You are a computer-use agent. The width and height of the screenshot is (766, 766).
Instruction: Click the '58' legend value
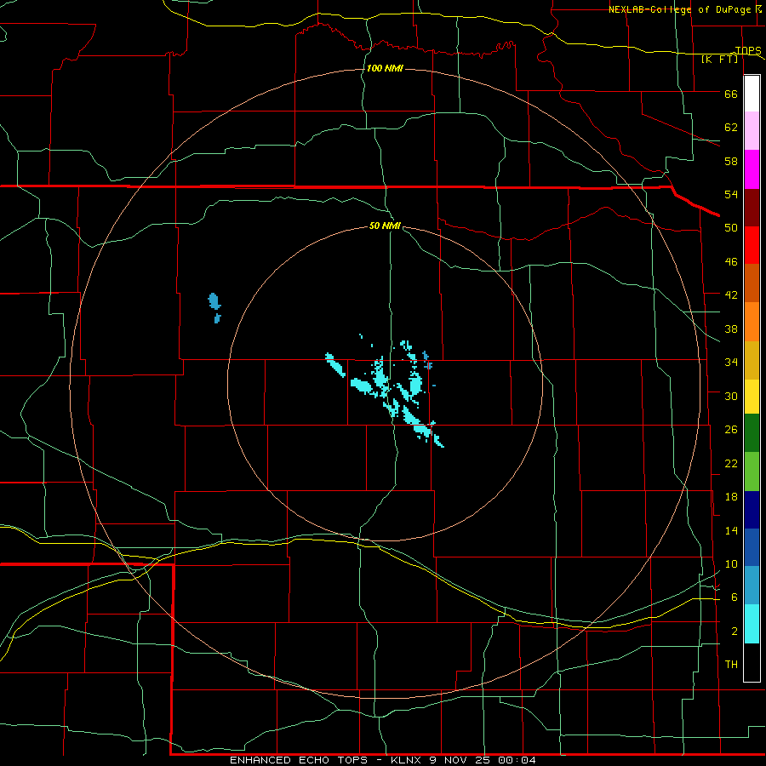coord(731,161)
